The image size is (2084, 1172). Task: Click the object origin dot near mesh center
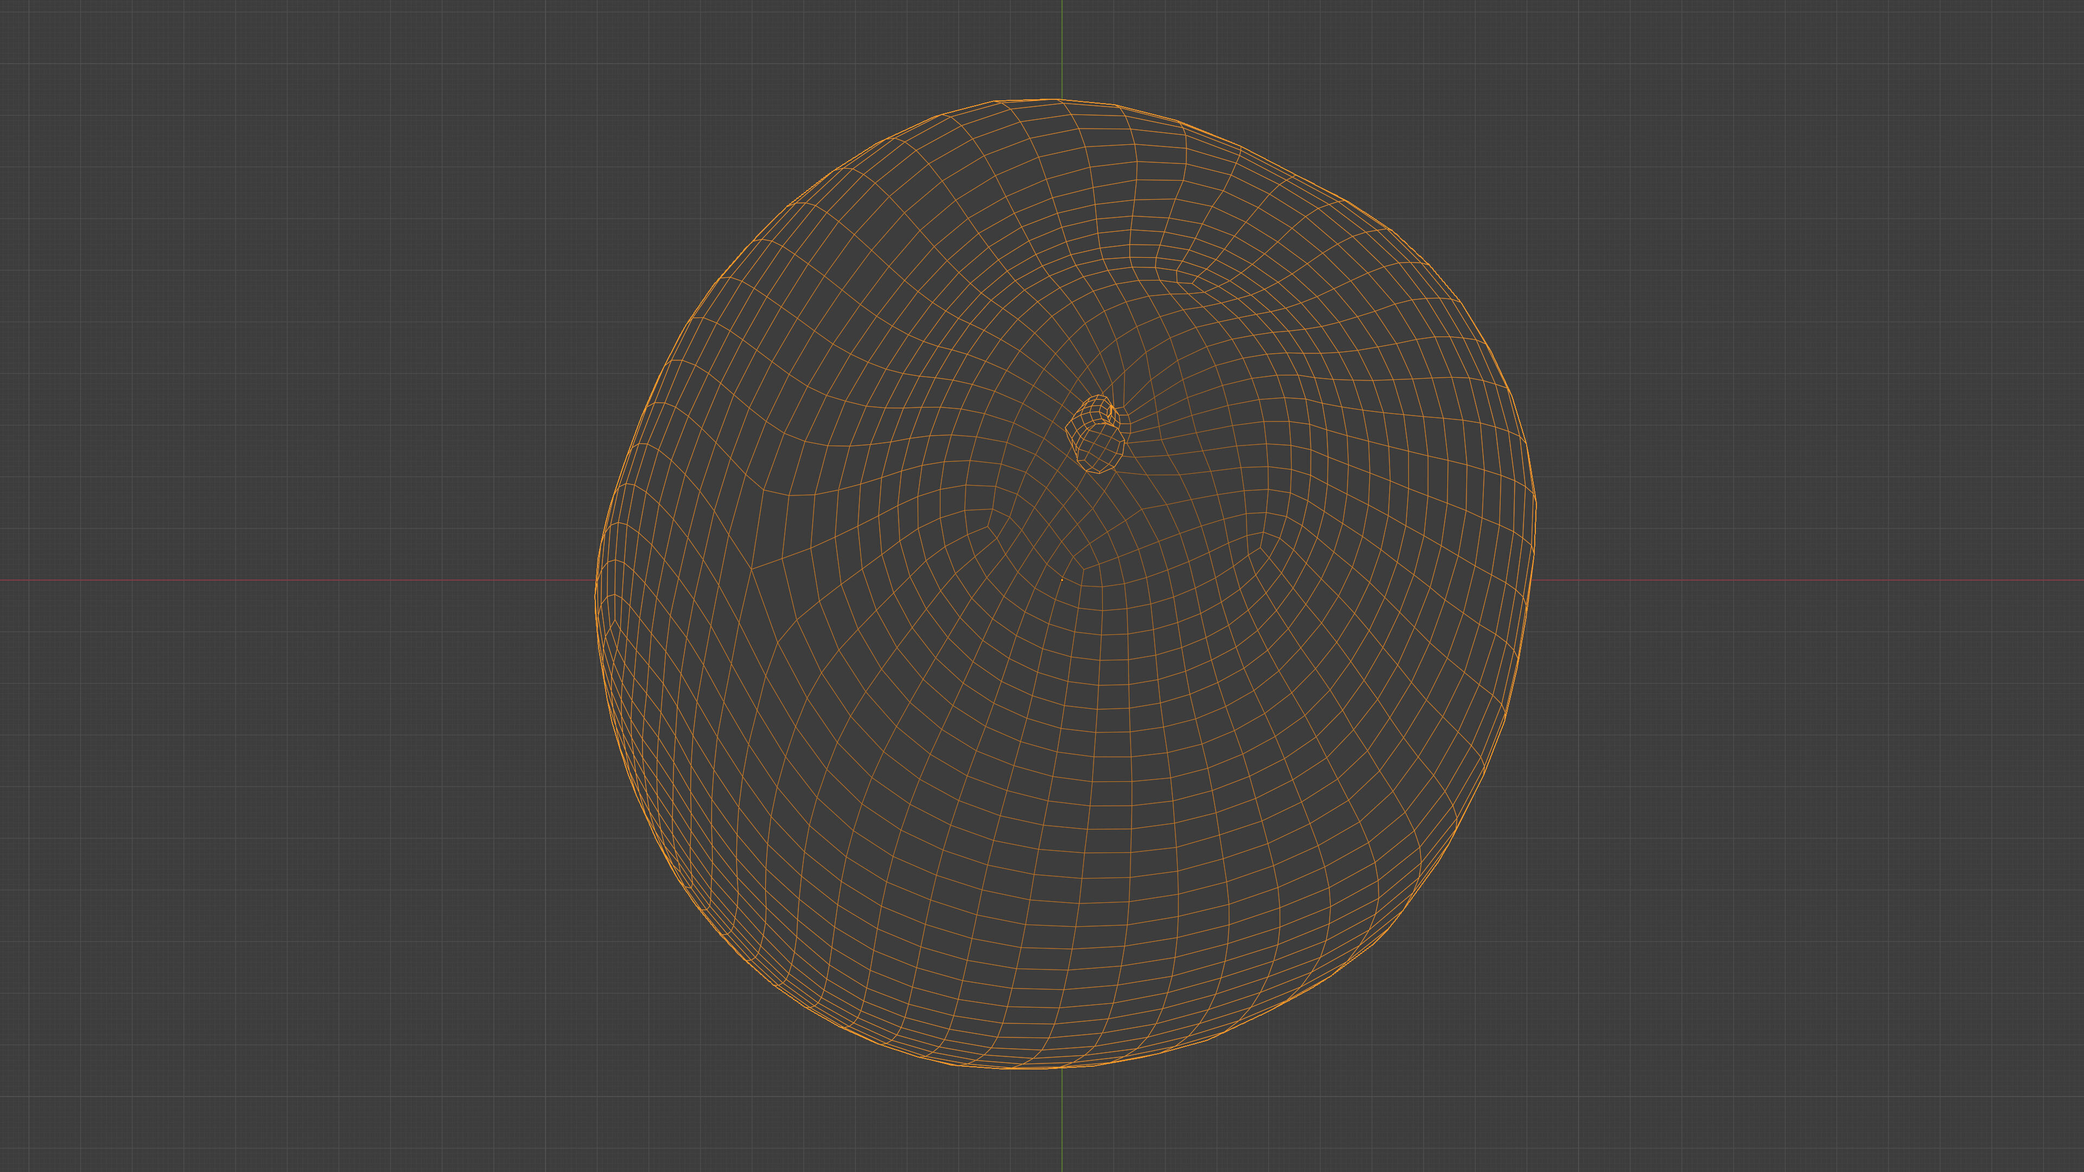coord(1062,579)
